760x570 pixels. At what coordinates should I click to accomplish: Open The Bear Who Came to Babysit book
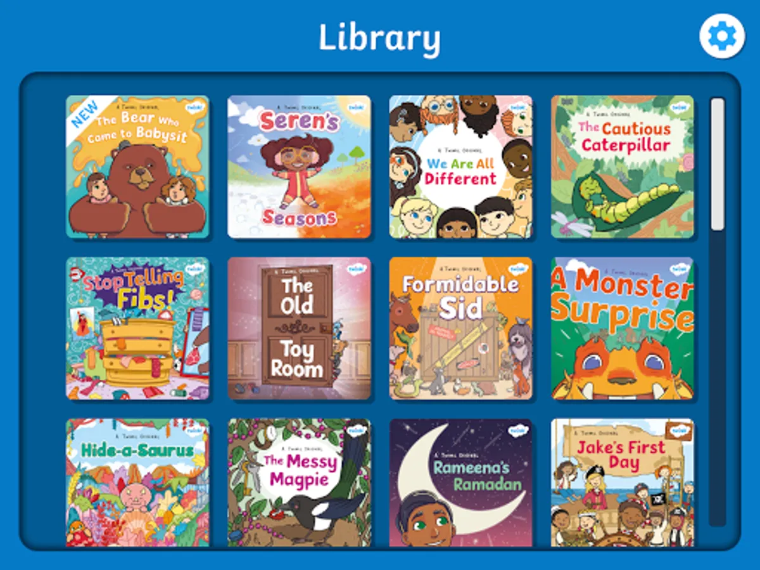(x=137, y=167)
